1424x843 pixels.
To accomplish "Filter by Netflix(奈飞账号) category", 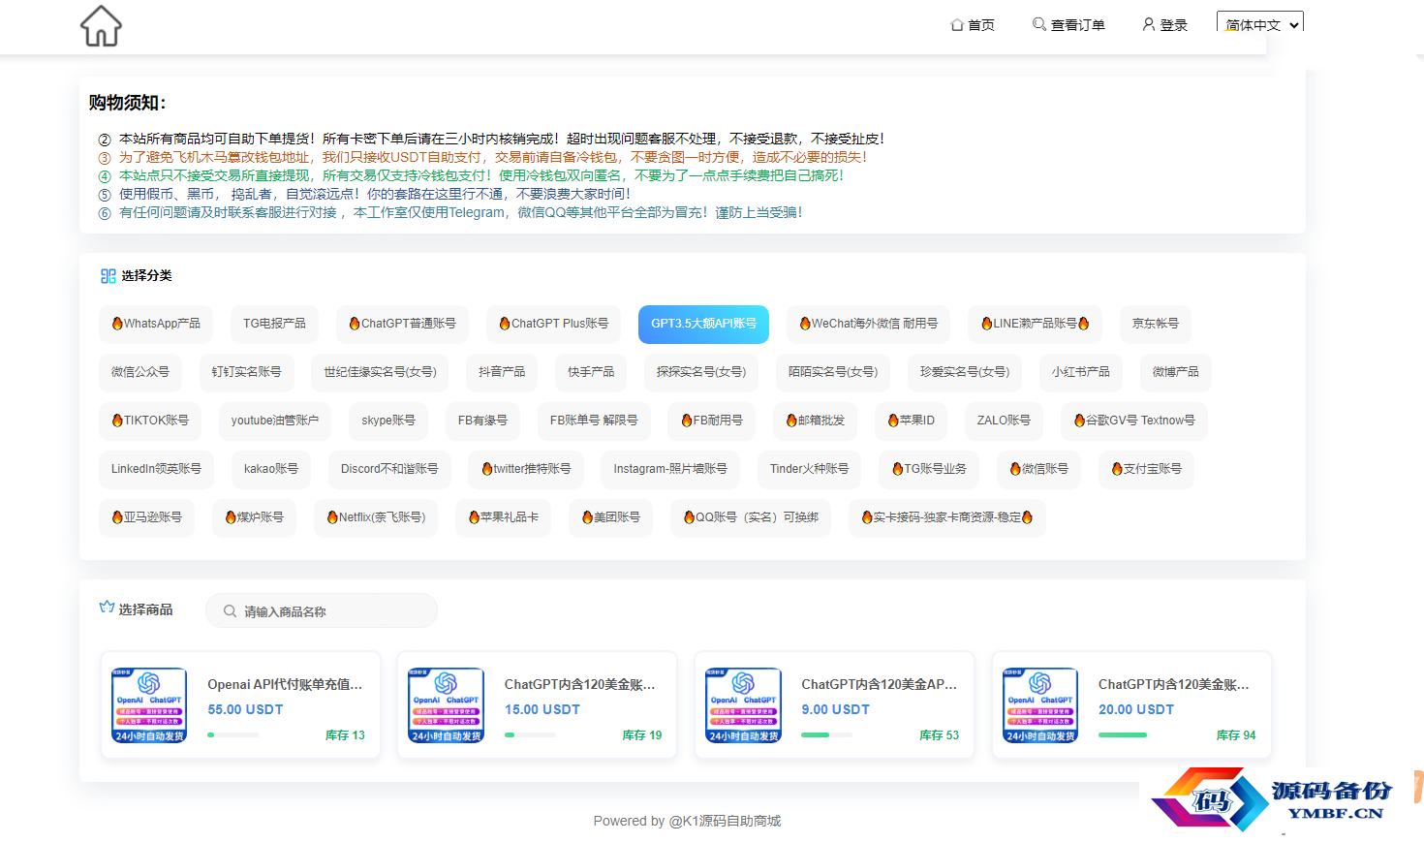I will pyautogui.click(x=376, y=517).
